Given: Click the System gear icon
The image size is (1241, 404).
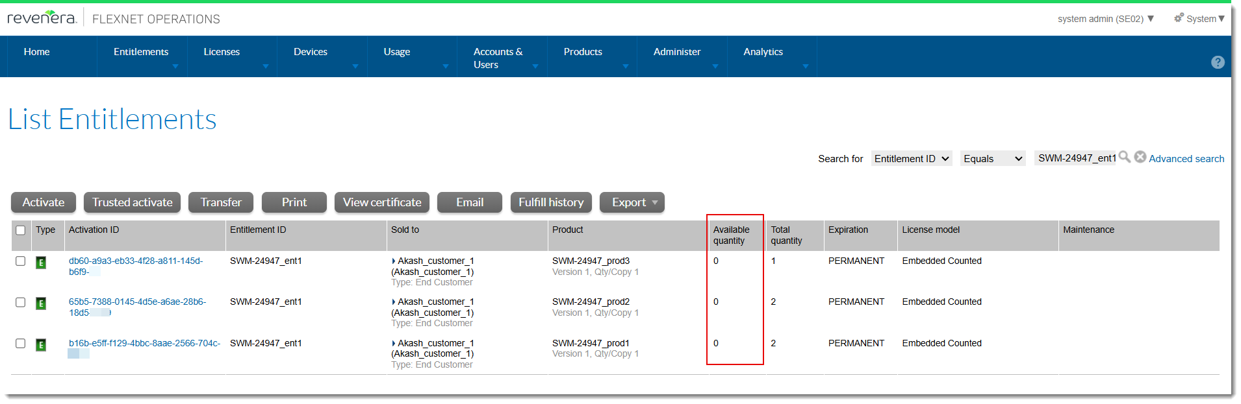Looking at the screenshot, I should (x=1179, y=18).
